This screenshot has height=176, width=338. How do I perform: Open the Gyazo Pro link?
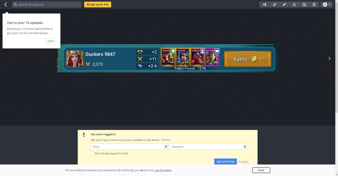[17, 33]
